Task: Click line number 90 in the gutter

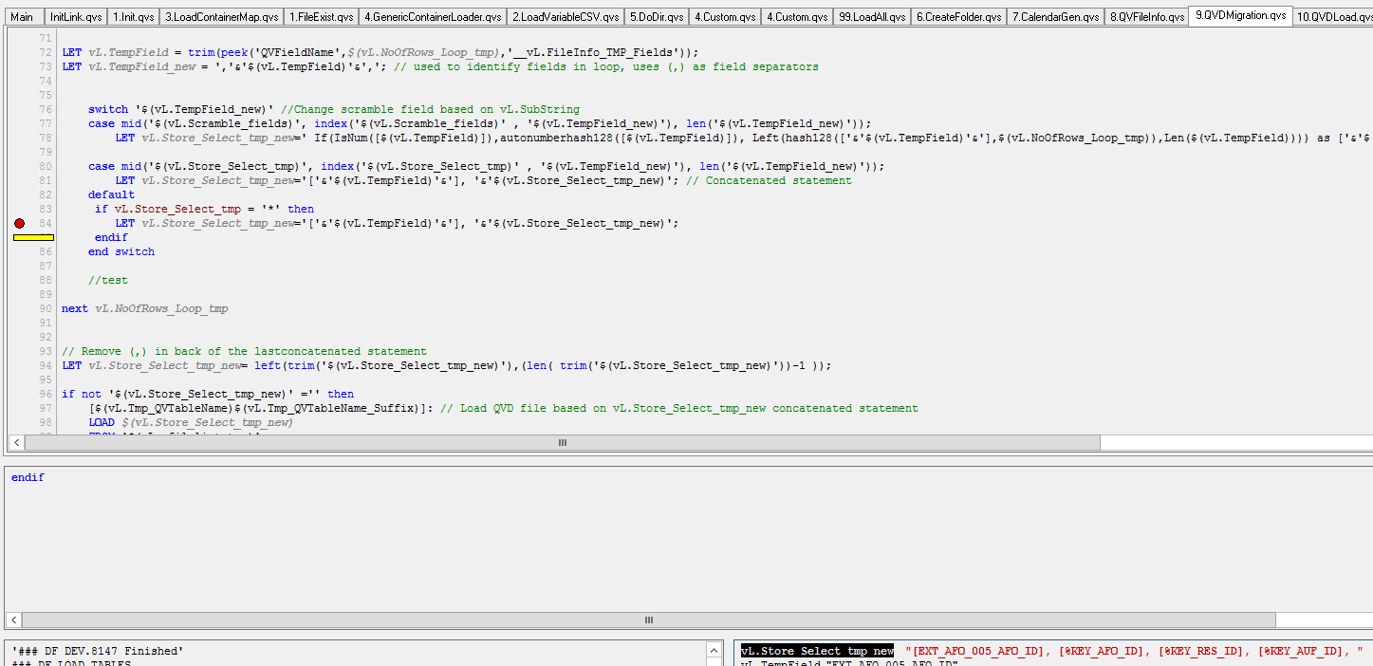Action: click(46, 308)
